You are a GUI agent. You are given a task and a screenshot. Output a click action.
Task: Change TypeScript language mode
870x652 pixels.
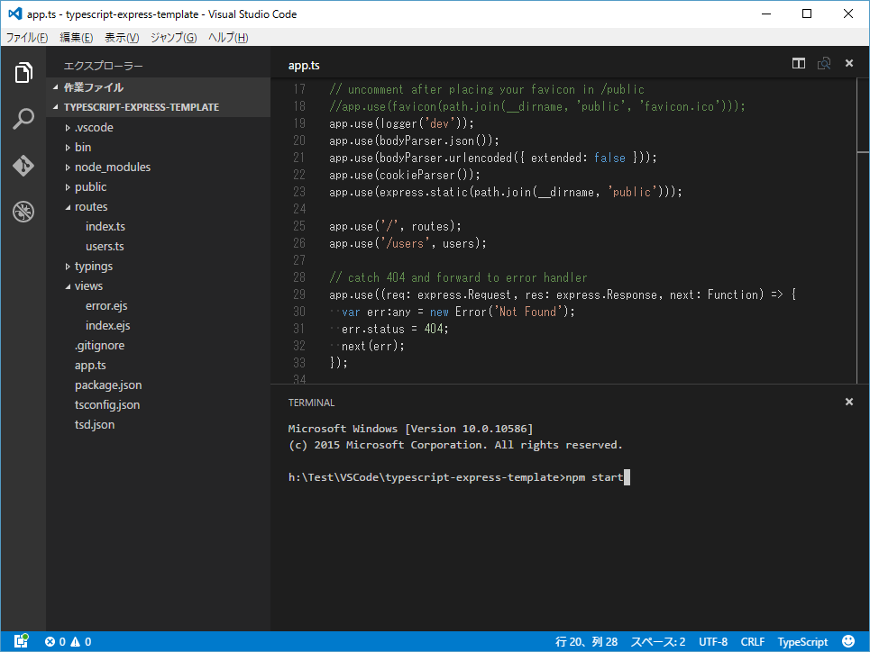click(x=802, y=641)
